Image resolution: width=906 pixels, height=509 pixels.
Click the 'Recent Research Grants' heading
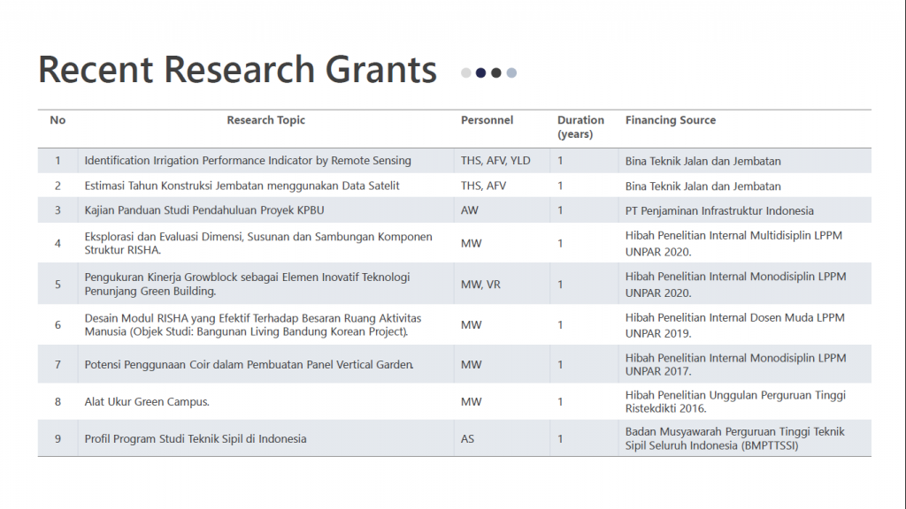click(x=237, y=70)
